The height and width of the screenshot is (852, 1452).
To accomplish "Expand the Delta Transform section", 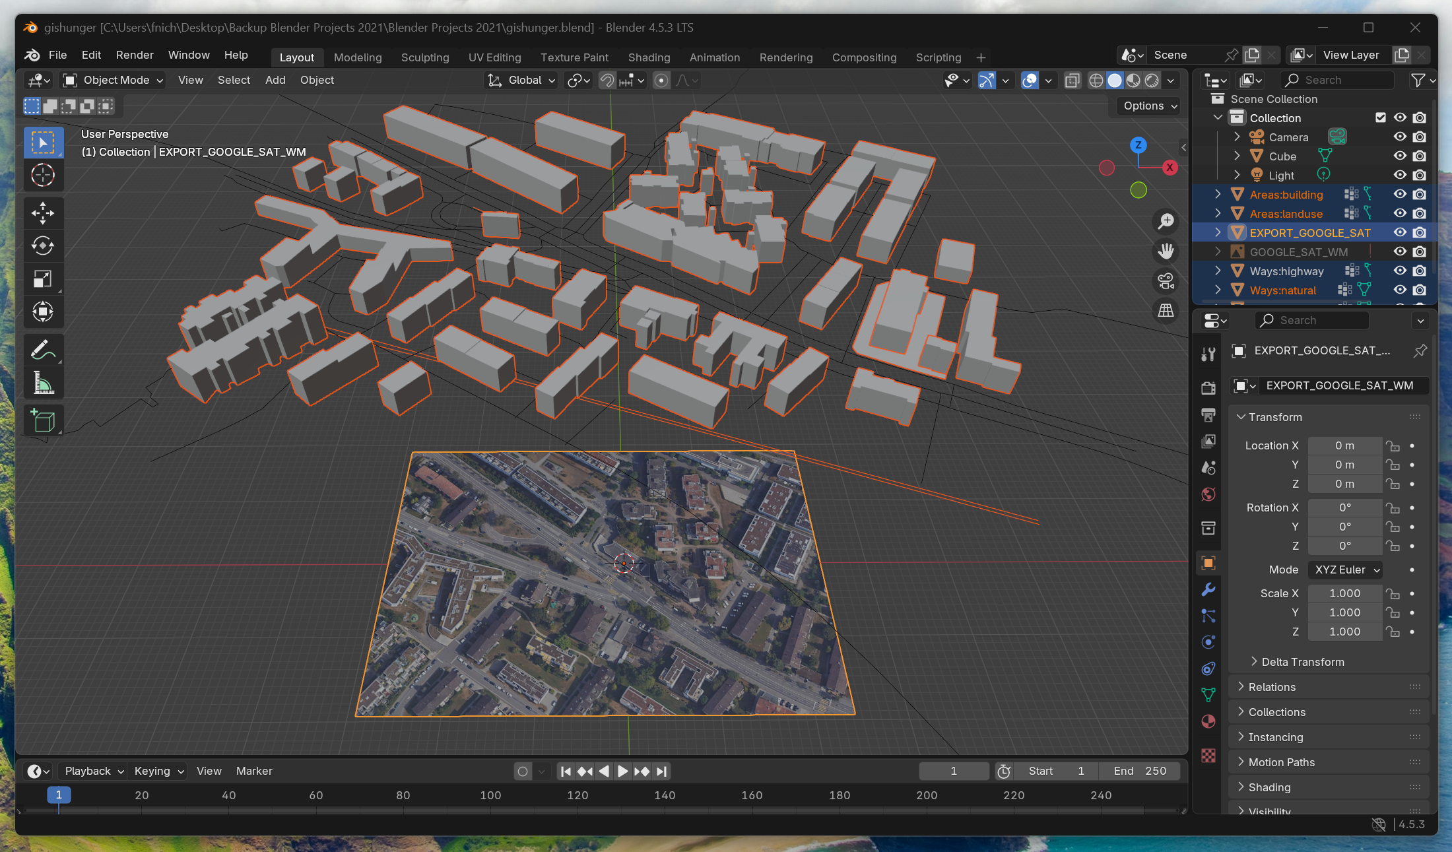I will [1302, 662].
